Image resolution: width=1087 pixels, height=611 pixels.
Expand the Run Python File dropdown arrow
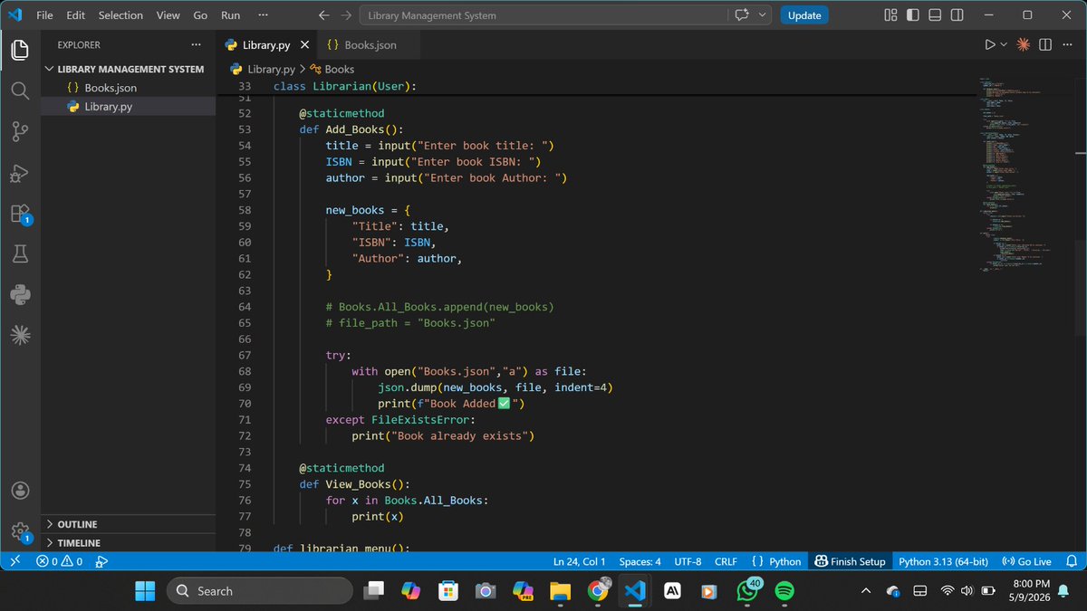(1004, 44)
